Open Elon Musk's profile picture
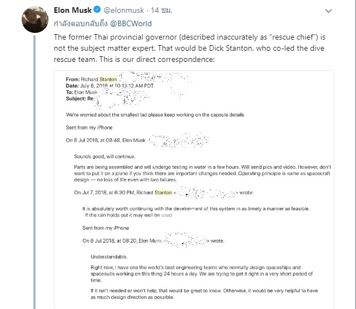Viewport: 356px width, 309px height. [x=34, y=20]
